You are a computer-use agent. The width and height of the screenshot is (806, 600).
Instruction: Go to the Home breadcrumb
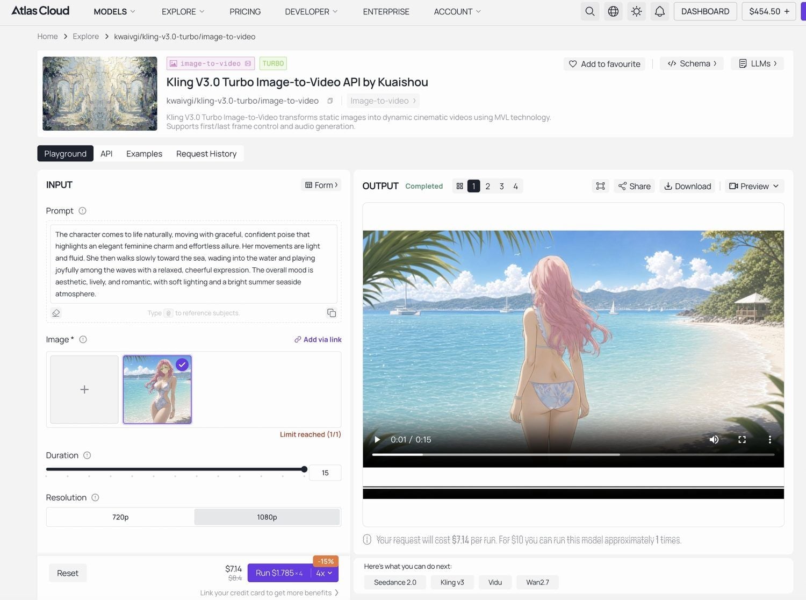[47, 37]
